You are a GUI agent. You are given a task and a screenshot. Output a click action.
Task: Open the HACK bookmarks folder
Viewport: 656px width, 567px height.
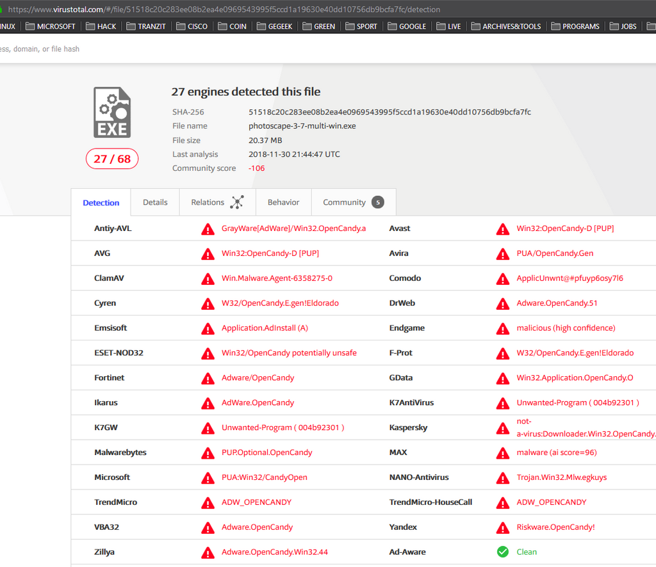(x=101, y=26)
